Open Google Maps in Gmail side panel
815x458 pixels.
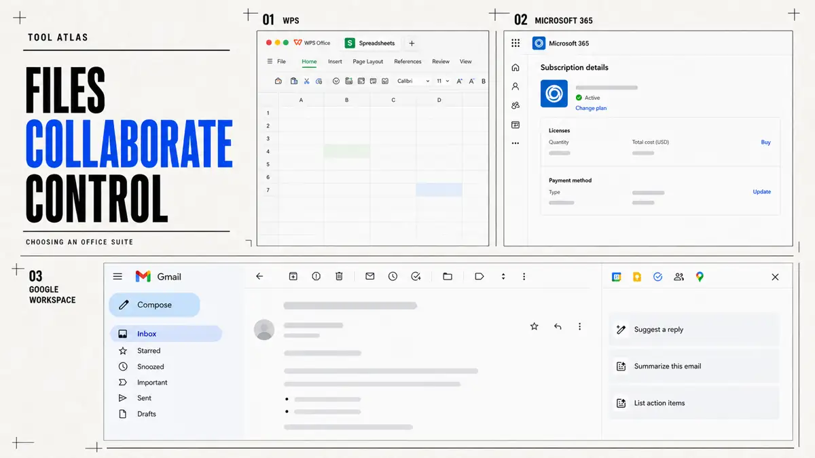coord(700,277)
